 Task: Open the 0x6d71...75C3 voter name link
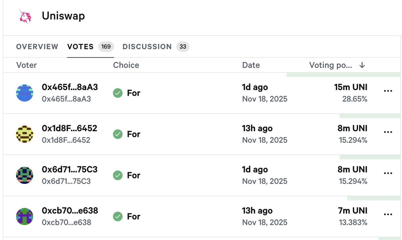(70, 170)
